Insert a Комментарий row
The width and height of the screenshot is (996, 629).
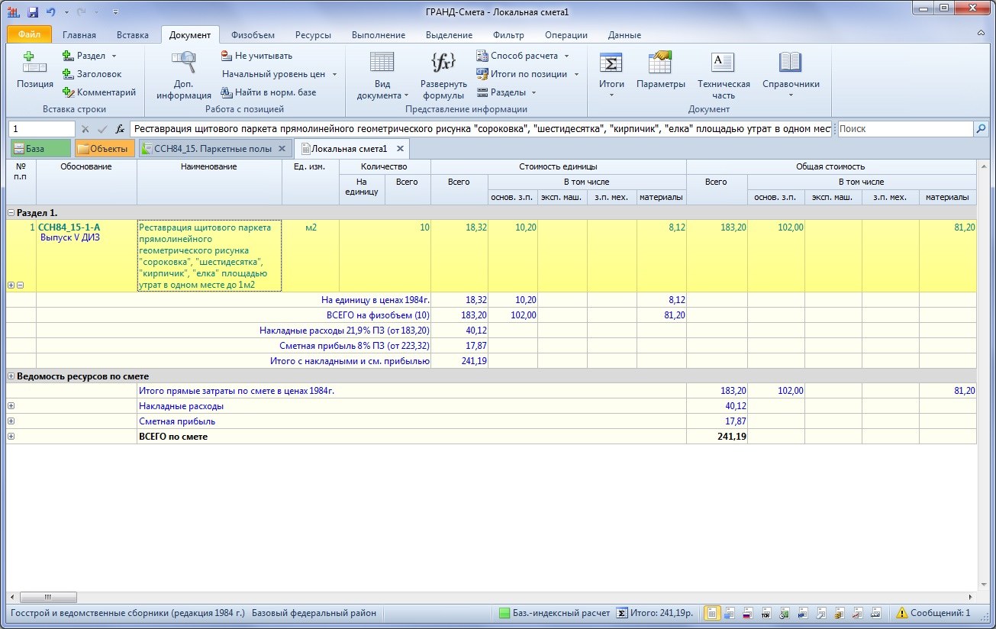[99, 92]
